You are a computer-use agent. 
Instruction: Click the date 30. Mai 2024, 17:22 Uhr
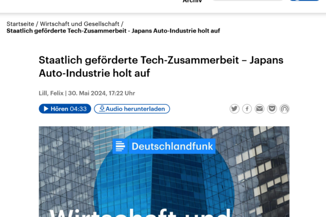(x=102, y=93)
